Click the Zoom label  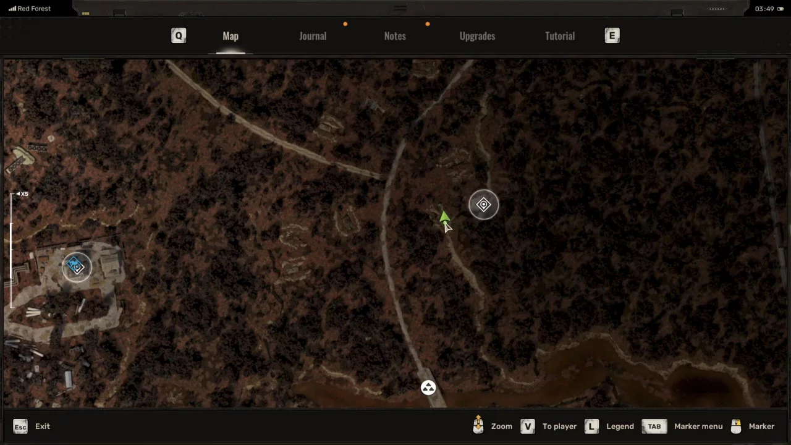[x=501, y=426]
